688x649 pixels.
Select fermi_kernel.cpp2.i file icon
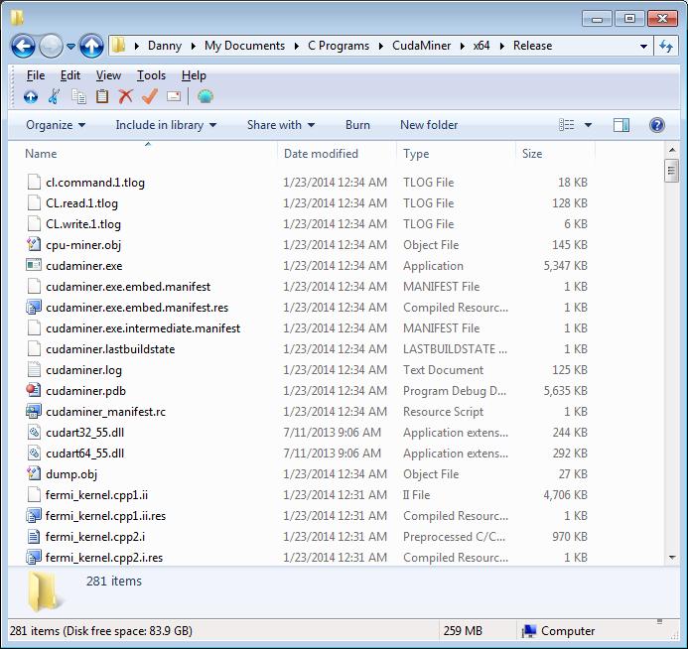pos(34,536)
